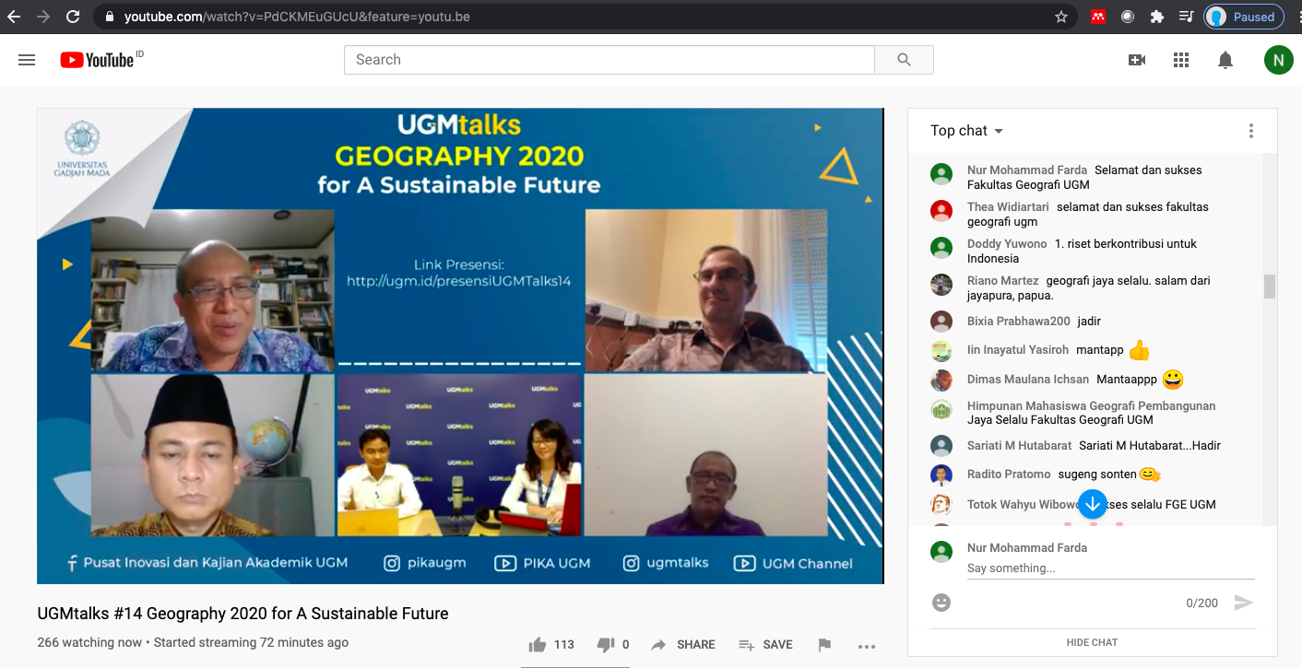Click the Say something chat input
The image size is (1302, 668).
1110,568
